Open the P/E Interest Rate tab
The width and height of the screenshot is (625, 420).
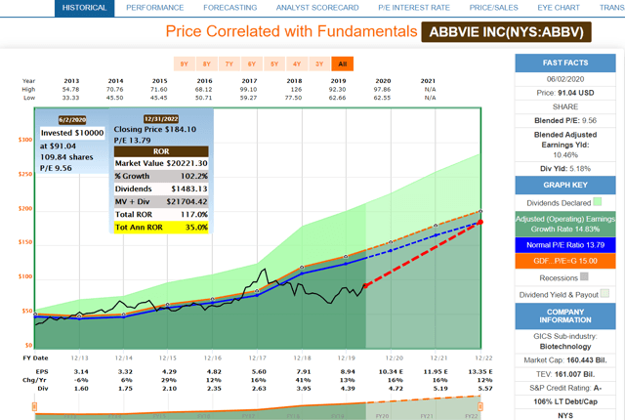(414, 8)
